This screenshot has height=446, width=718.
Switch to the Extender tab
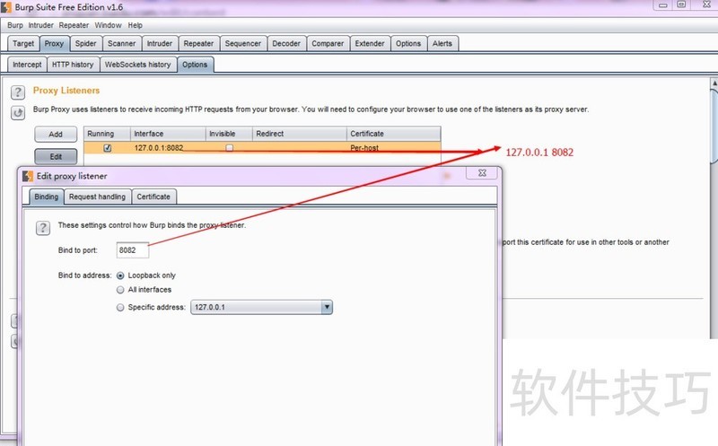(370, 43)
